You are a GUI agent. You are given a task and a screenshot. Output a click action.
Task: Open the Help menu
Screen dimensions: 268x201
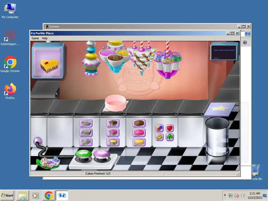point(44,38)
